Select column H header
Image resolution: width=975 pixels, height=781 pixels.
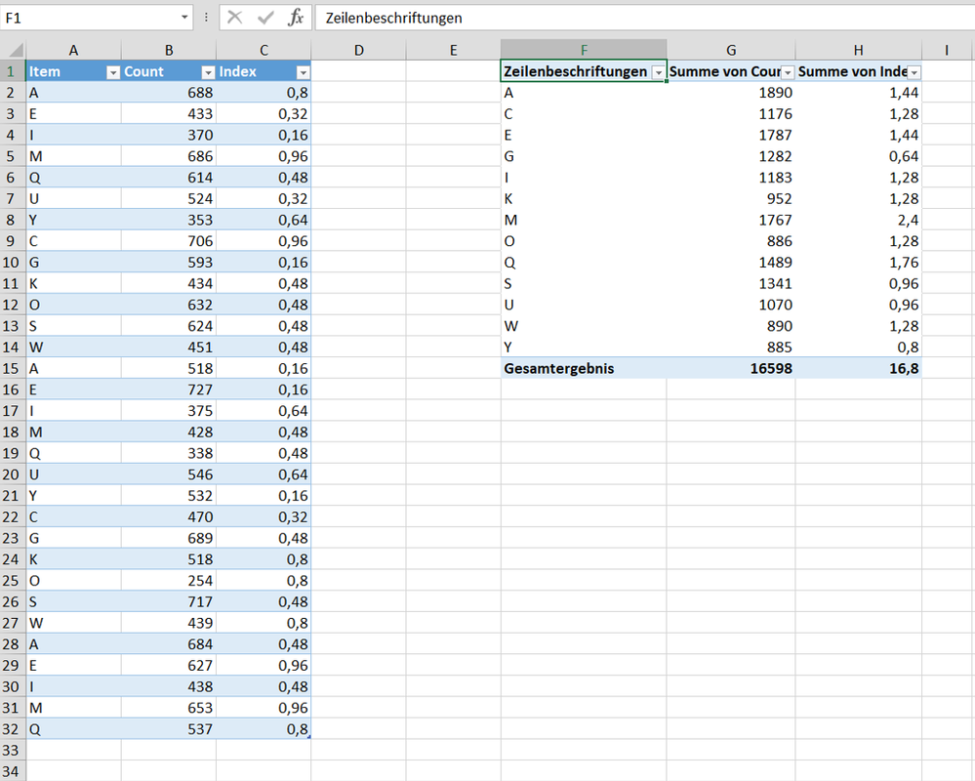coord(858,50)
